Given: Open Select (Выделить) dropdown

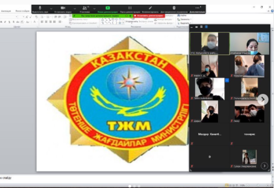Looking at the screenshot, I should coord(184,23).
